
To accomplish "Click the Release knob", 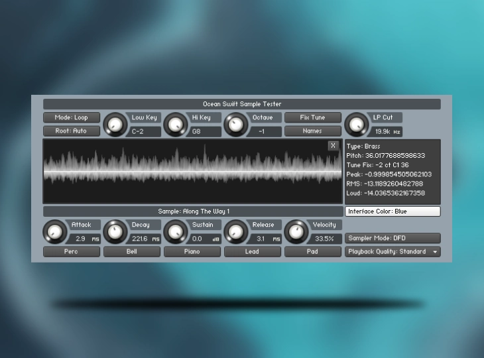I will pos(235,231).
